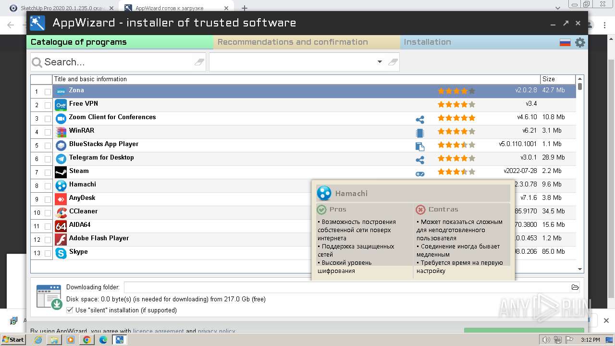Tick checkbox for Zoom Client for Conferences
615x346 pixels.
tap(48, 119)
